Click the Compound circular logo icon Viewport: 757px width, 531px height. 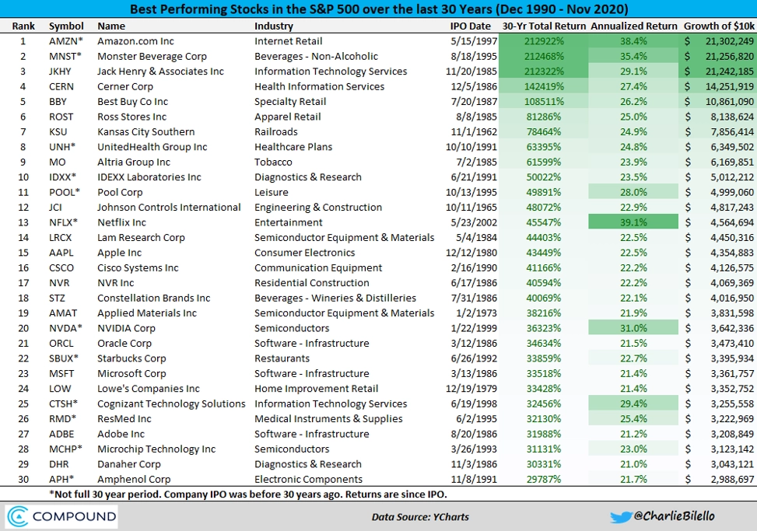click(18, 516)
